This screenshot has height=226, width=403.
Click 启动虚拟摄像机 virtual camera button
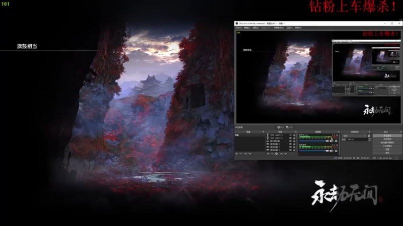(387, 143)
